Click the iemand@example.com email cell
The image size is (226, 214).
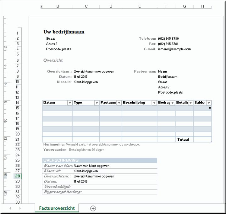174,49
